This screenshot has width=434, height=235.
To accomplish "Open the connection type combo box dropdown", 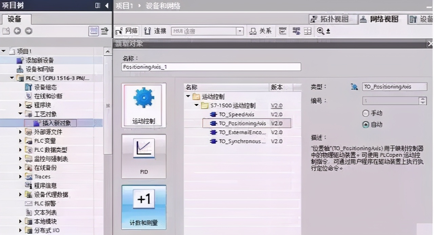I will 240,31.
